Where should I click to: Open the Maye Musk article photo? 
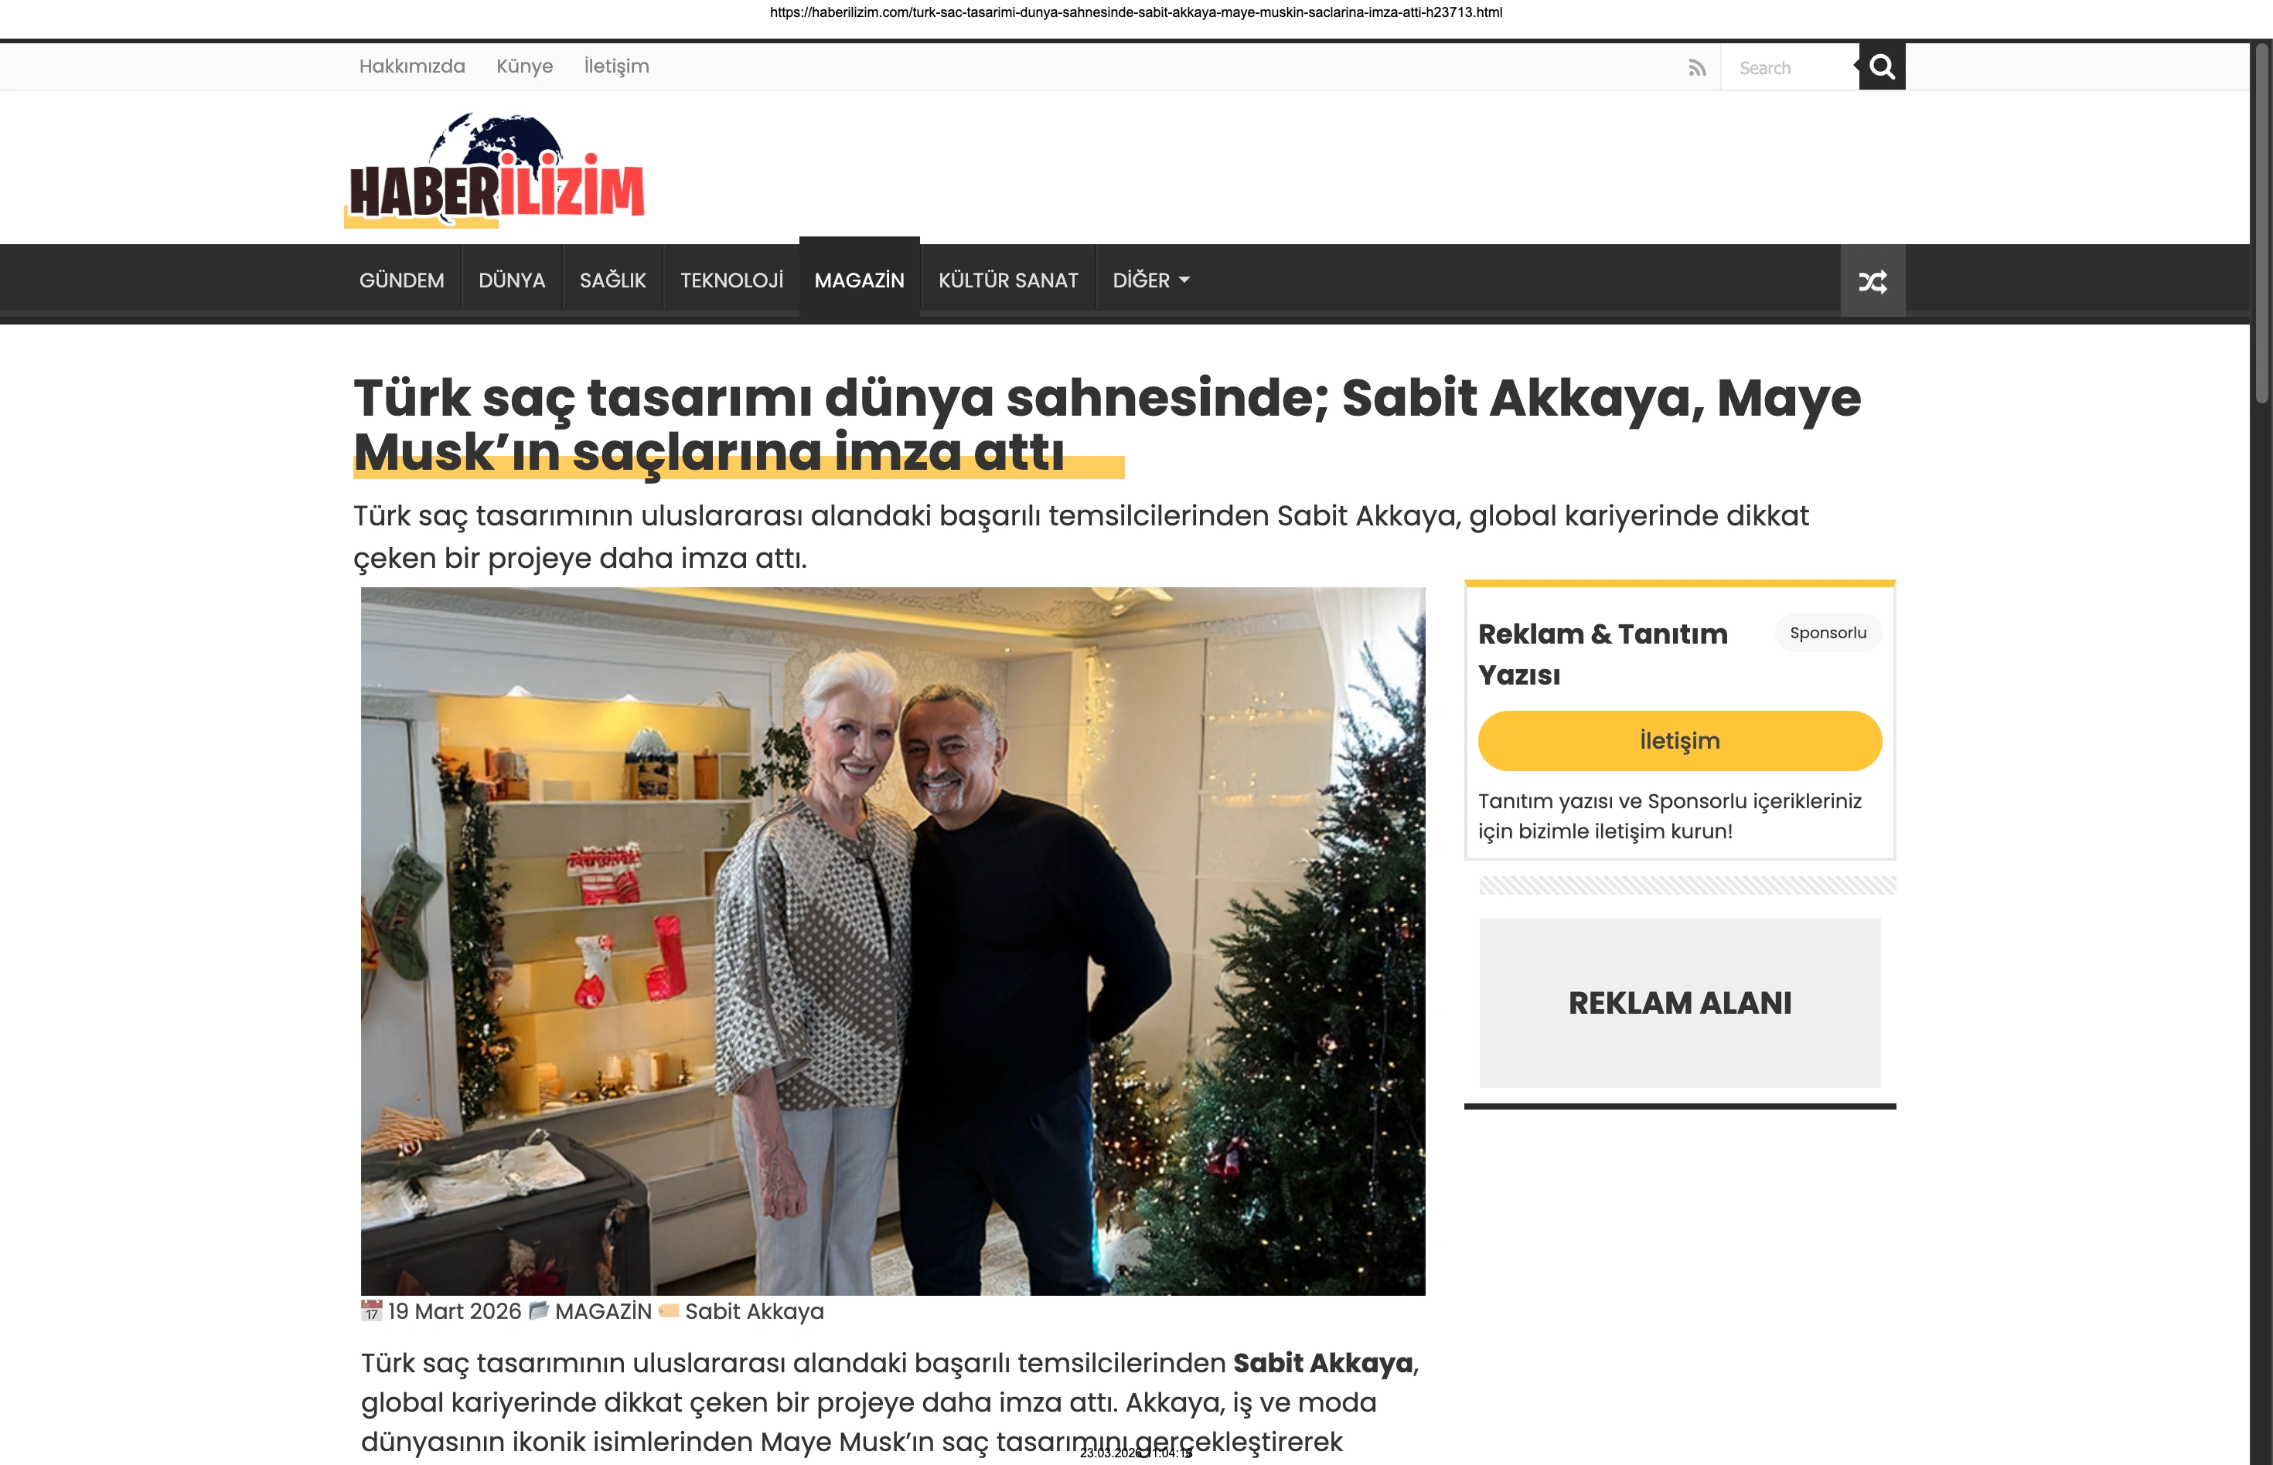point(893,941)
